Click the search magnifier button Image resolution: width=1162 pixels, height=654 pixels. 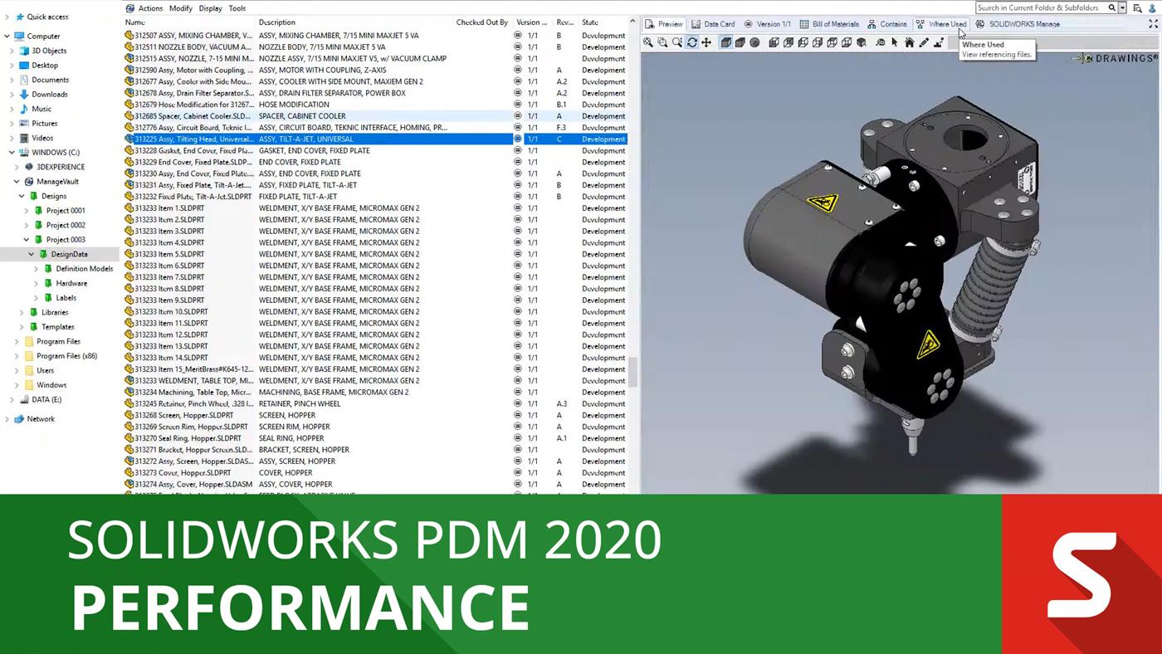pyautogui.click(x=1112, y=7)
